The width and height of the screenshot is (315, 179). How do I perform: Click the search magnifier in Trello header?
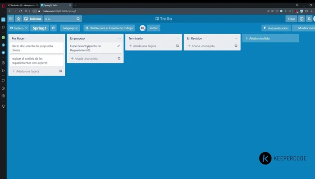(x=78, y=18)
